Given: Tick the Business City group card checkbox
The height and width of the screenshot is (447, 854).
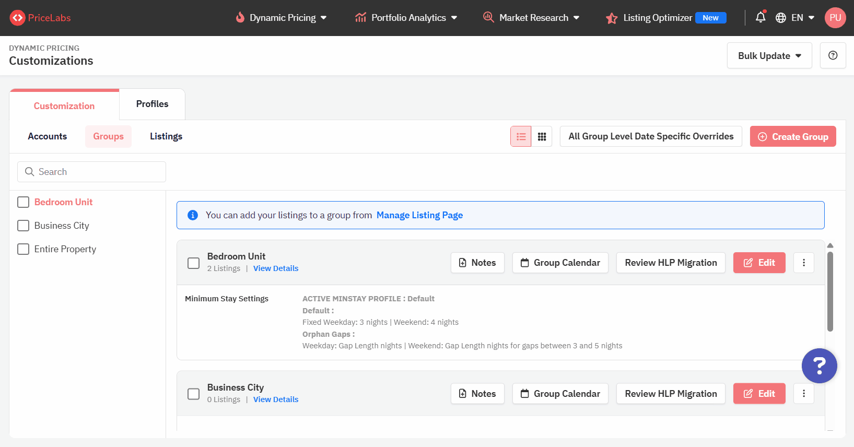Looking at the screenshot, I should [x=194, y=394].
